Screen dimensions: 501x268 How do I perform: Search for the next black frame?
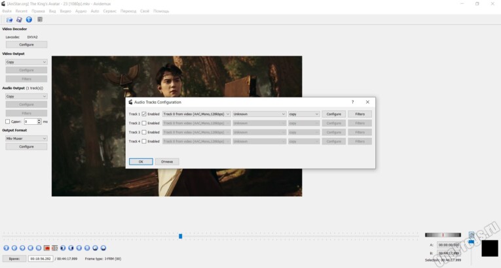71,248
